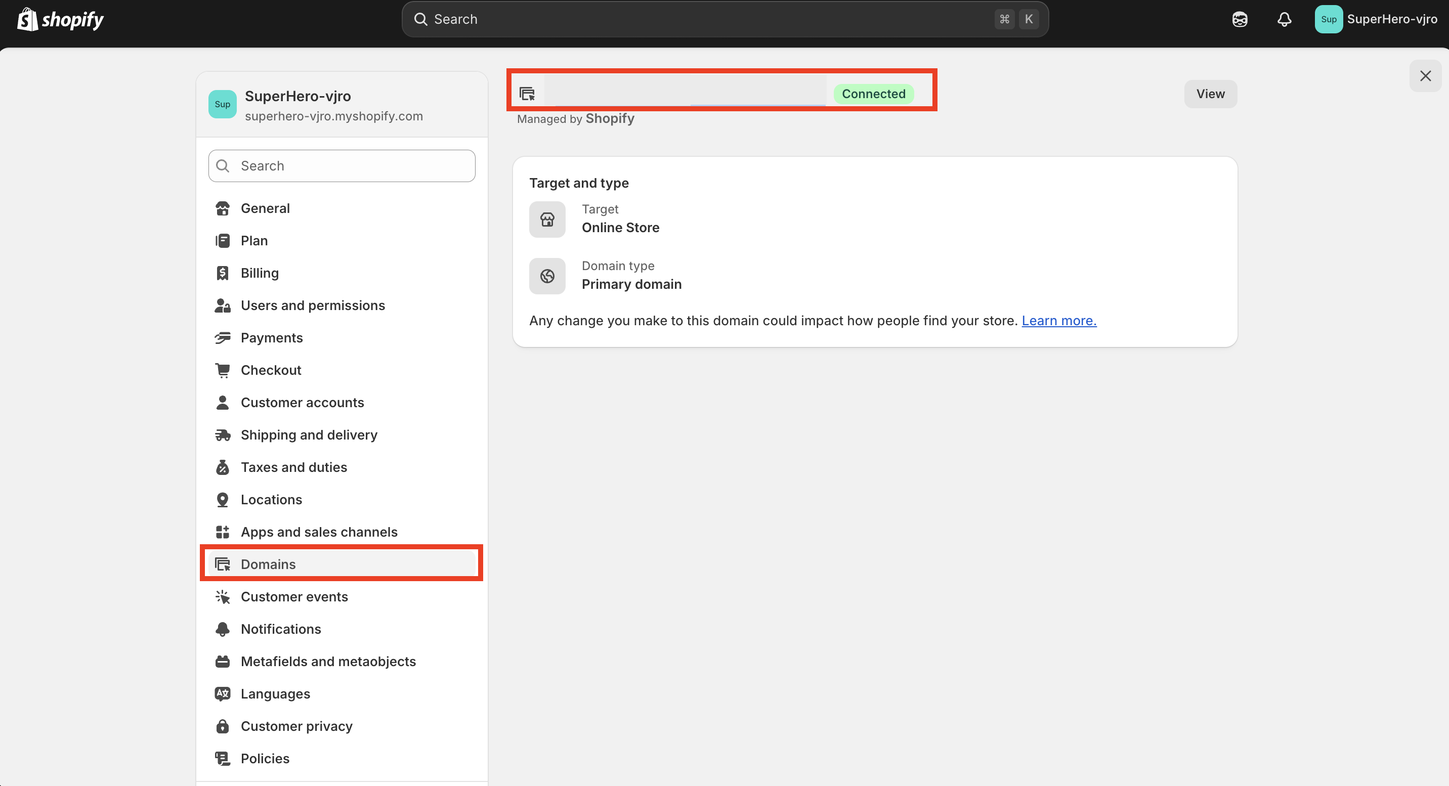Close the settings panel with X
Screen dimensions: 1449x786
[x=1425, y=76]
